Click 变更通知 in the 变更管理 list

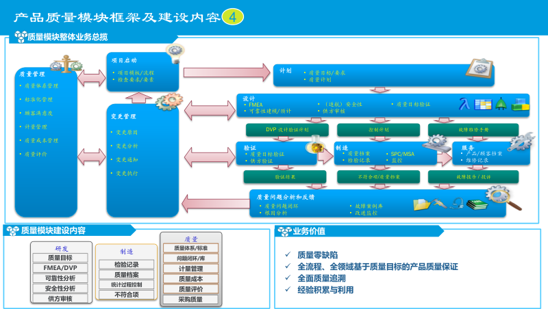click(x=127, y=160)
